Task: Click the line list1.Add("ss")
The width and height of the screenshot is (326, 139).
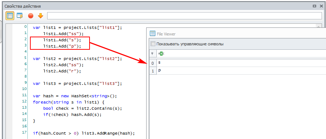Action: [x=64, y=34]
